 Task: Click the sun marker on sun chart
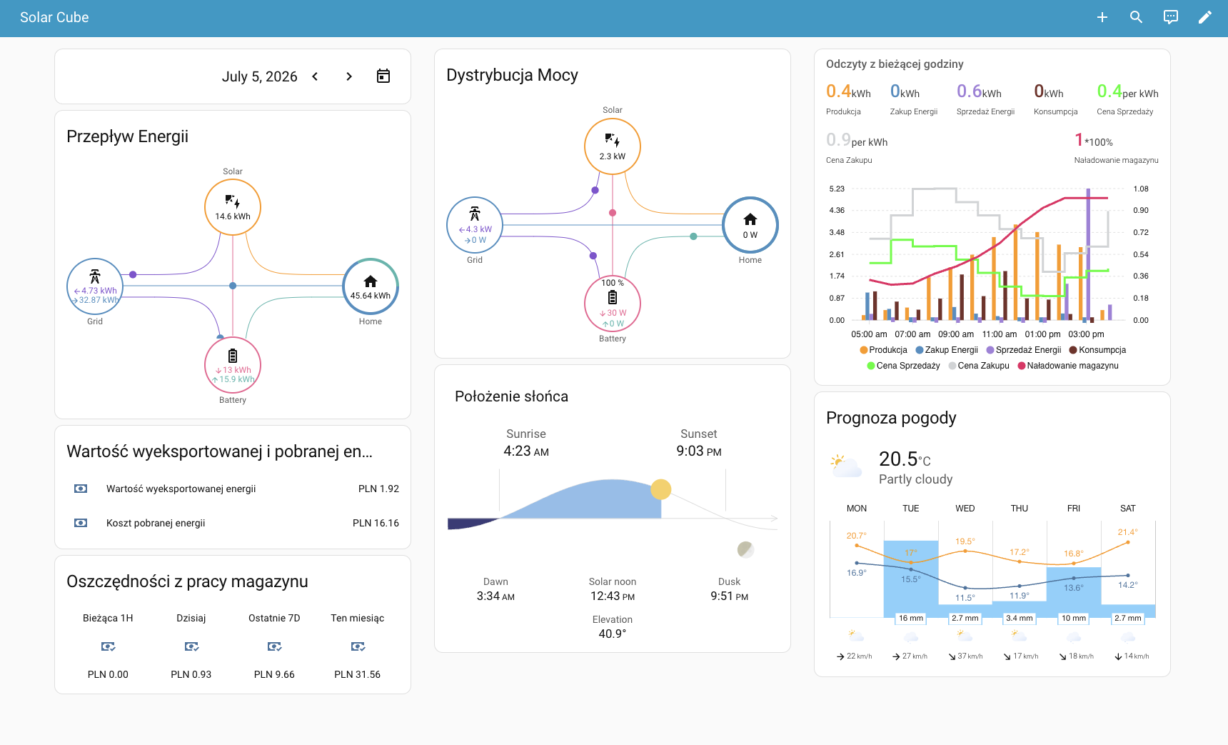tap(661, 489)
